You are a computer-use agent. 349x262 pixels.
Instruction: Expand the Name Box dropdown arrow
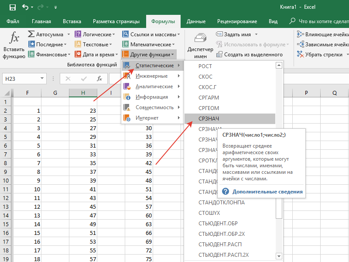pyautogui.click(x=42, y=79)
